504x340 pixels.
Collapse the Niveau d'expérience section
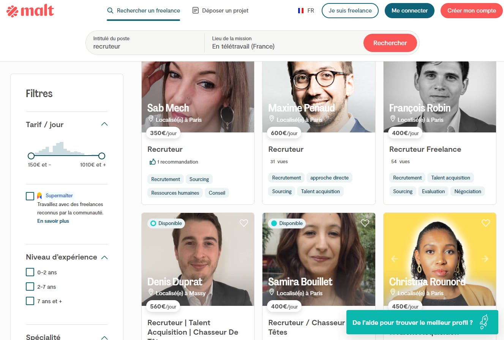pos(104,257)
